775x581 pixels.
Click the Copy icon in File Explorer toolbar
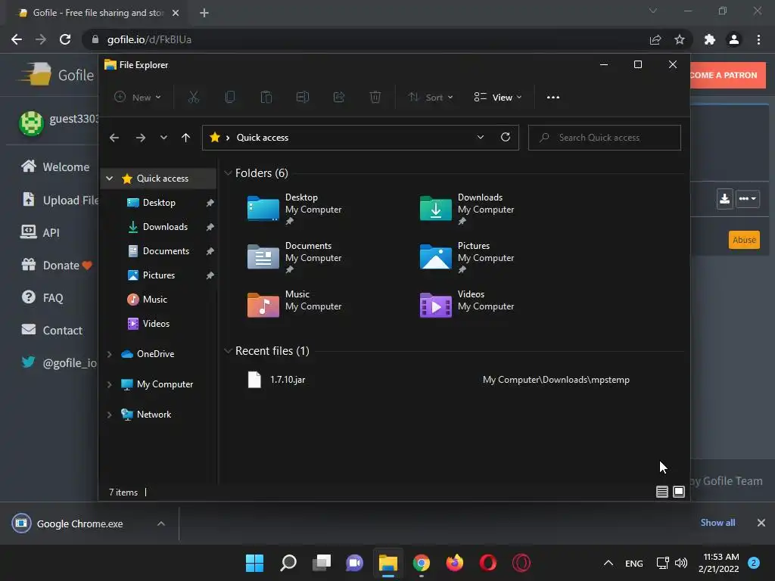230,98
